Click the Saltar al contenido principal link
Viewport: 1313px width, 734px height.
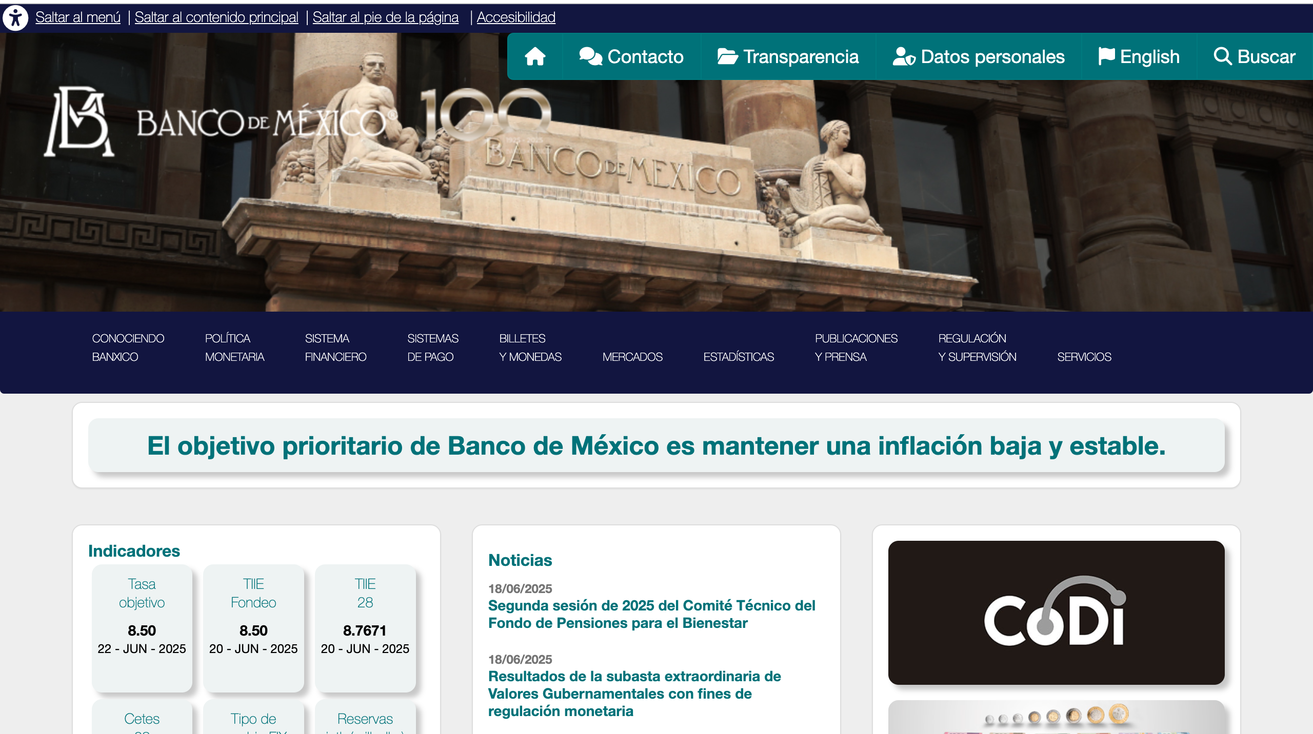216,17
